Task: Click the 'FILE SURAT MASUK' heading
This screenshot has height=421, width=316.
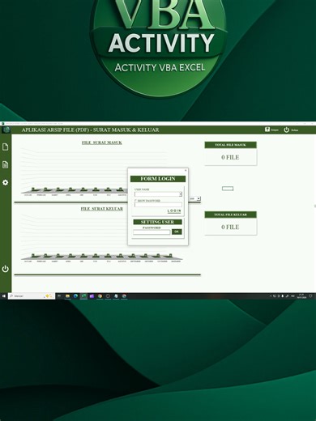Action: pyautogui.click(x=102, y=142)
